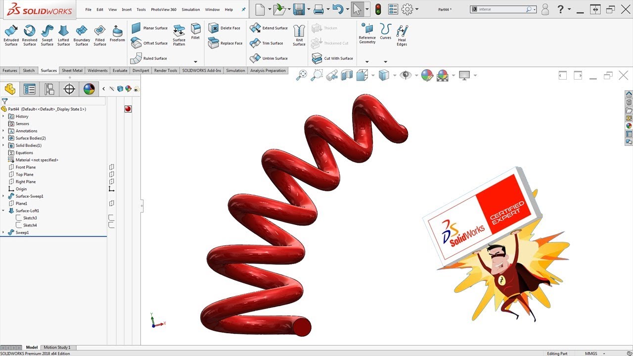Click the Edit Appearance color ball
The image size is (633, 356).
(x=427, y=76)
